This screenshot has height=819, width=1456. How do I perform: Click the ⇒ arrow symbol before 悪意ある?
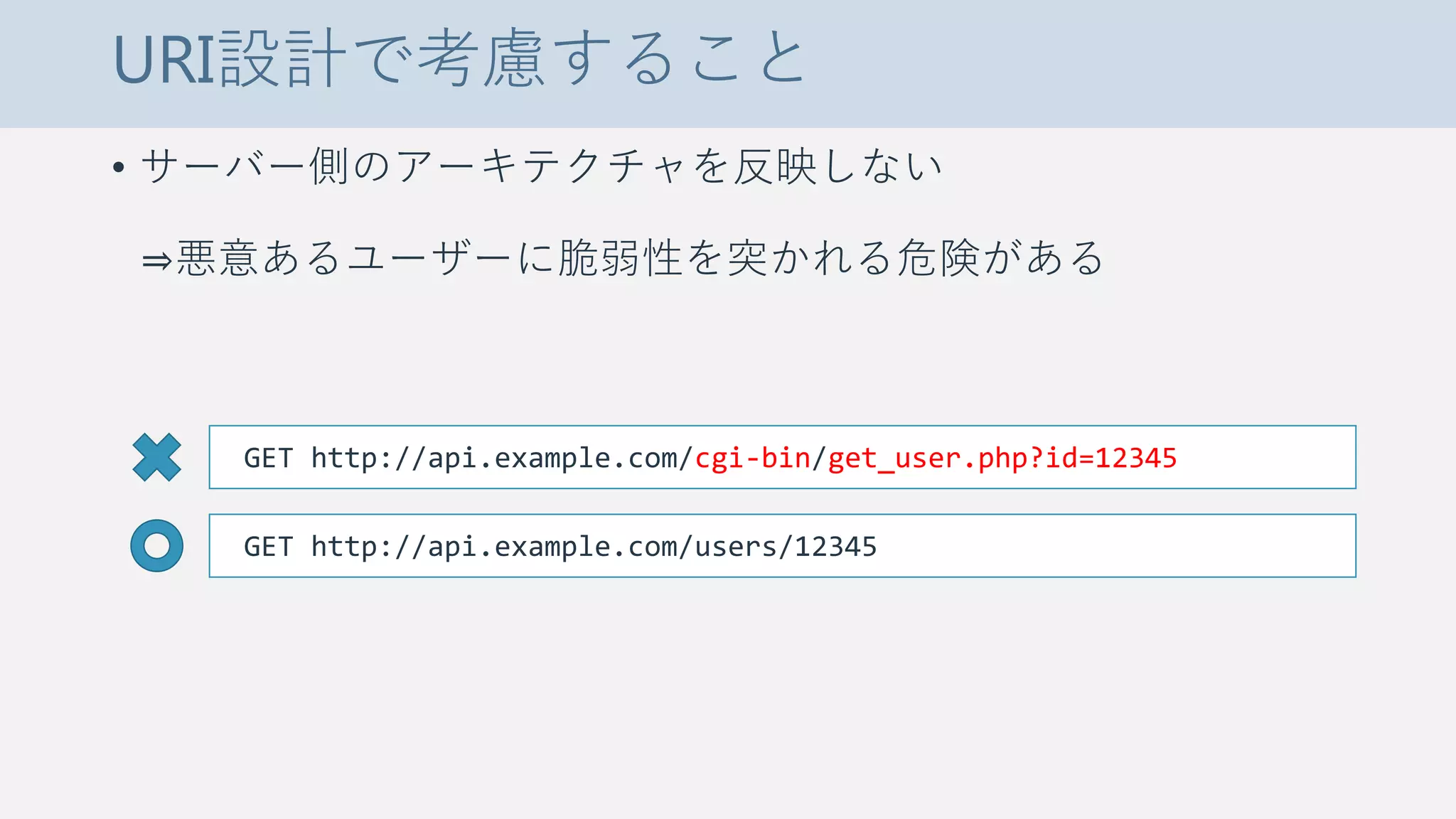[156, 261]
